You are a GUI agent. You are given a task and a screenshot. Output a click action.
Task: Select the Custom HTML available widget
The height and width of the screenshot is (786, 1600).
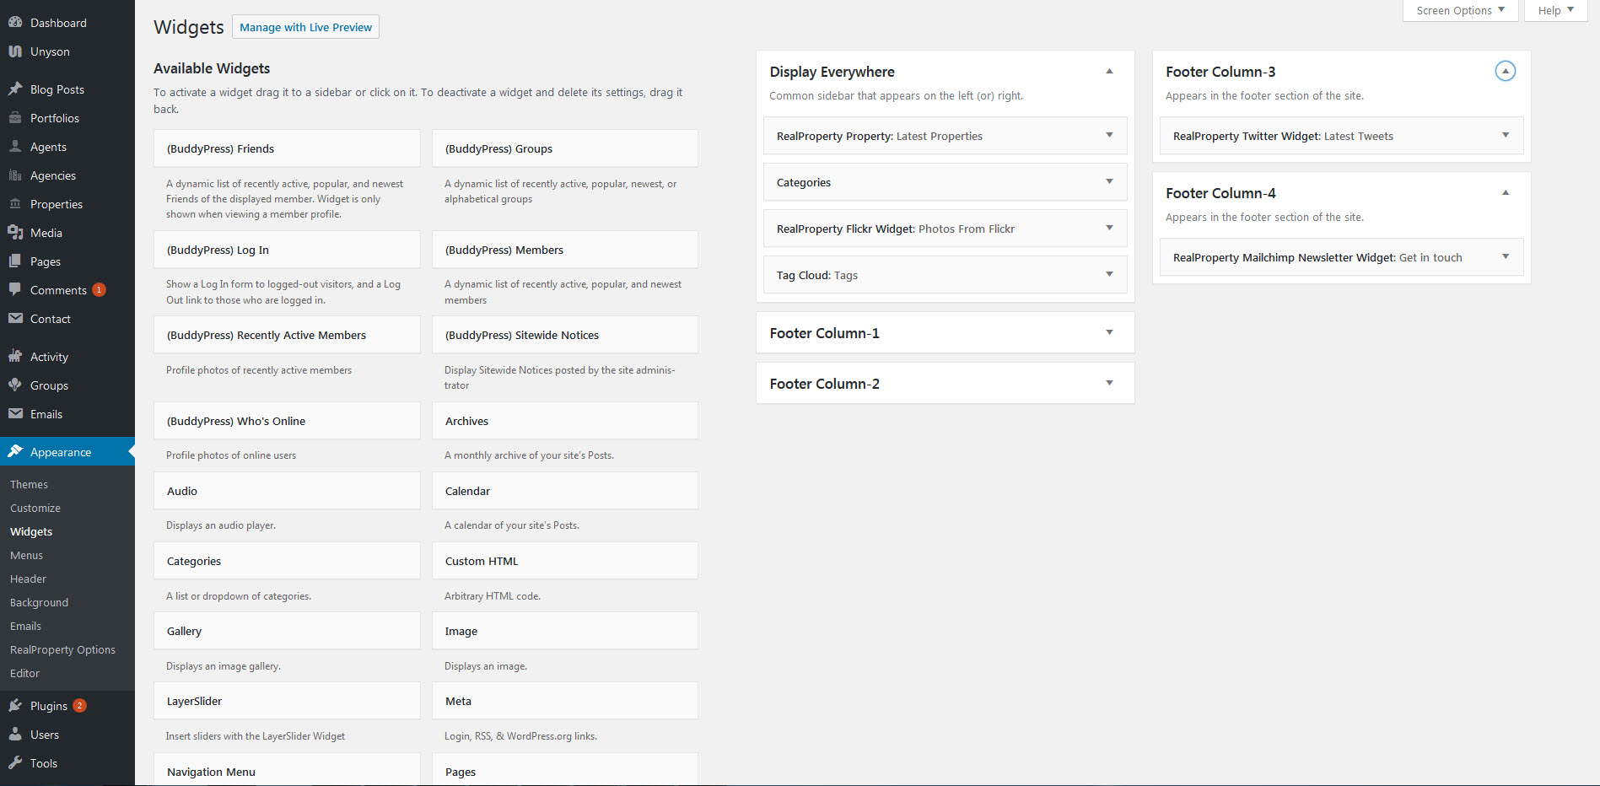click(564, 562)
